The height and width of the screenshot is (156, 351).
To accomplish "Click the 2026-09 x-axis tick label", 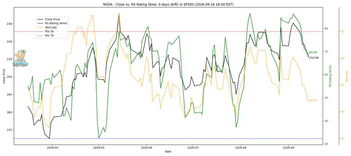I will [289, 147].
